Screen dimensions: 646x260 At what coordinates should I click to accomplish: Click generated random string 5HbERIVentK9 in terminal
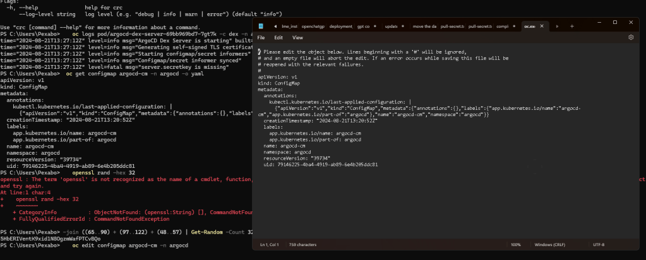51,239
